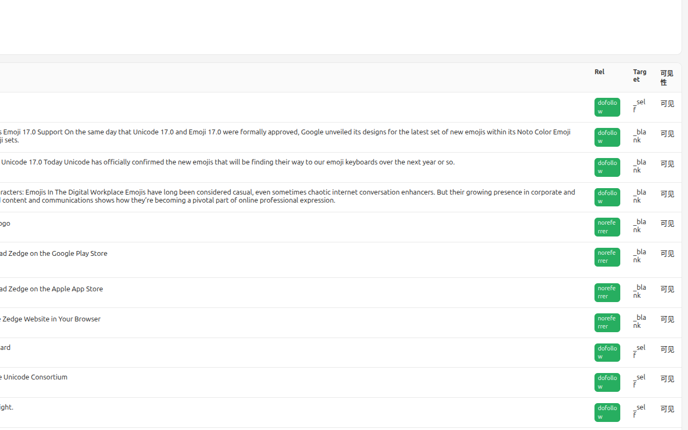Click the Rel column header

(599, 72)
